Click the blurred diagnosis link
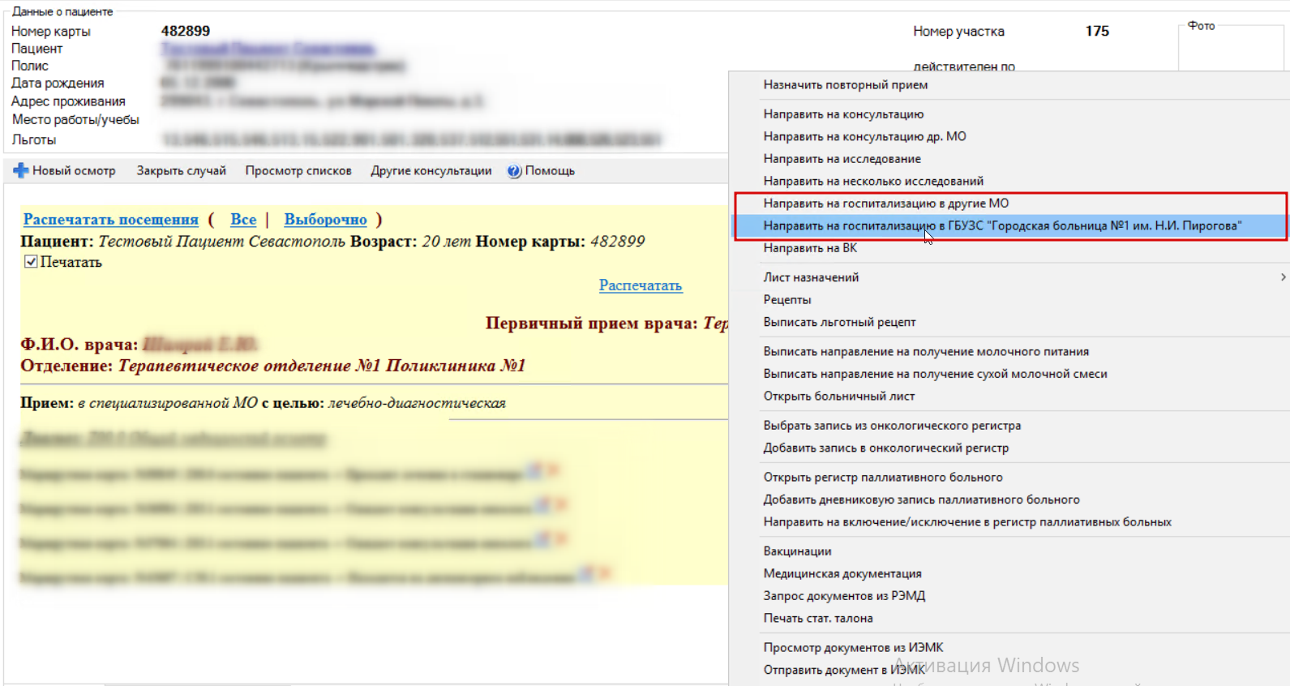The height and width of the screenshot is (686, 1290). 174,439
